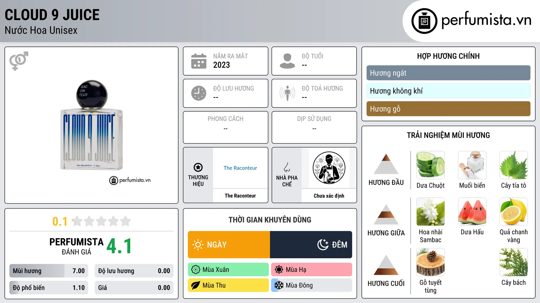Click the Mùa Hạ season bar
This screenshot has height=303, width=540.
312,270
